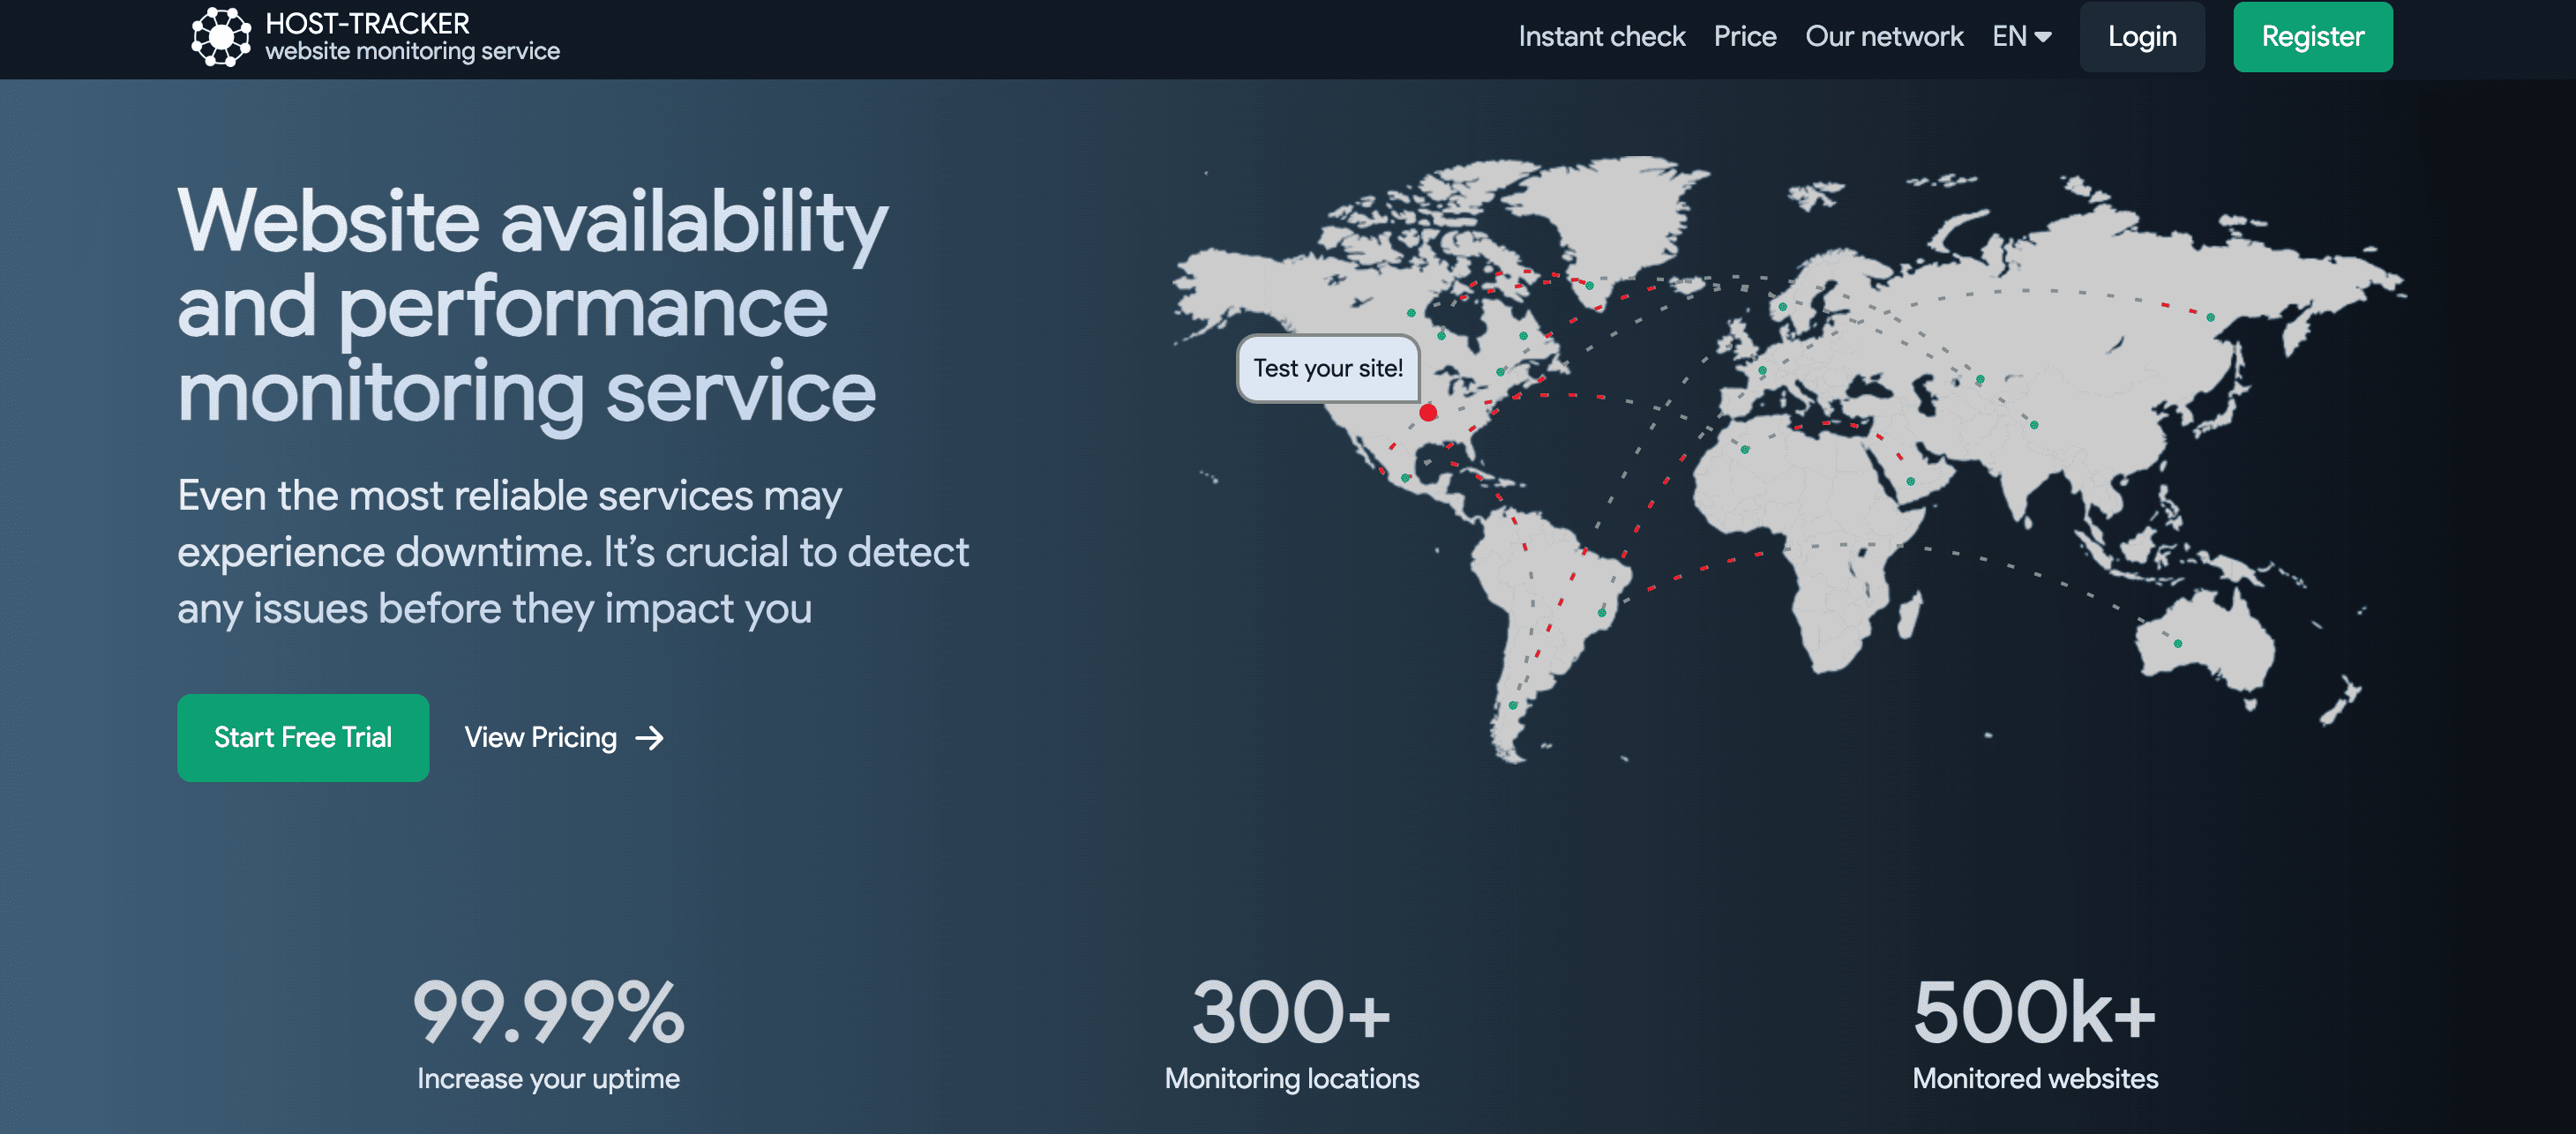Start the free trial

pos(303,738)
